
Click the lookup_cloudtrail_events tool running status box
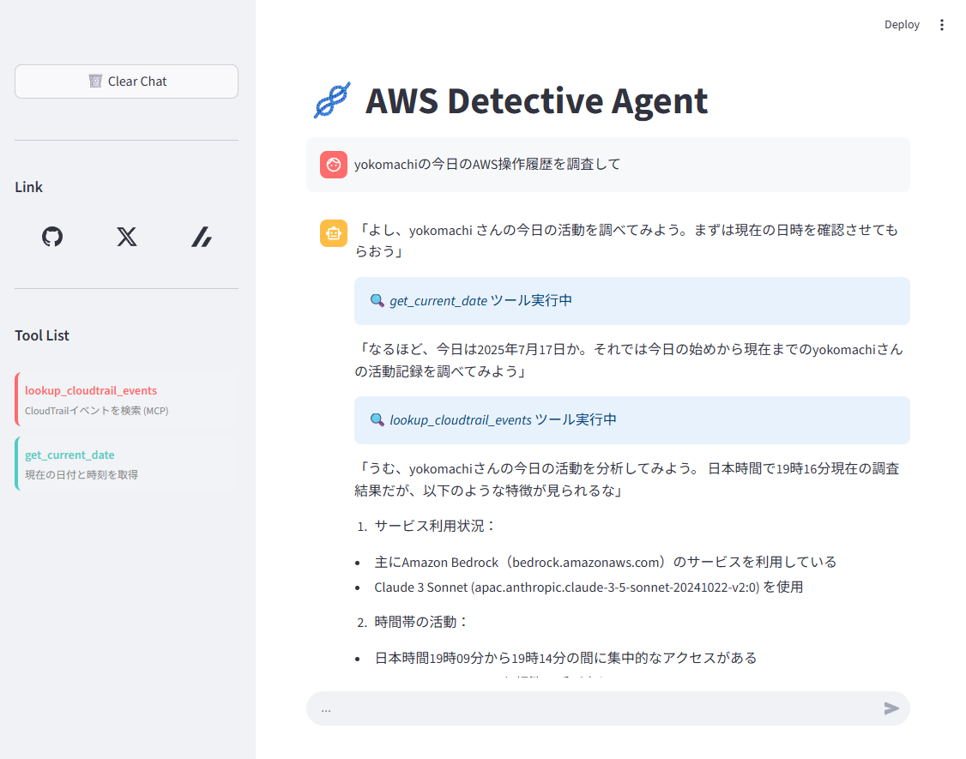point(632,420)
